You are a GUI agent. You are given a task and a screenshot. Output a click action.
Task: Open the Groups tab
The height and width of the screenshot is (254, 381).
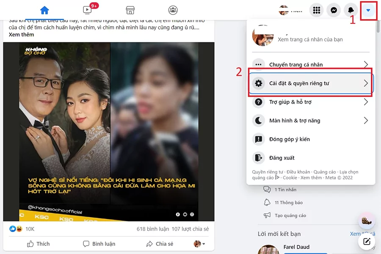click(x=173, y=10)
